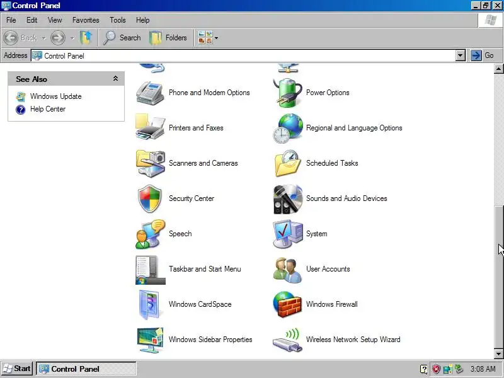Expand the Address bar dropdown
Screen dimensions: 504x378
point(460,55)
